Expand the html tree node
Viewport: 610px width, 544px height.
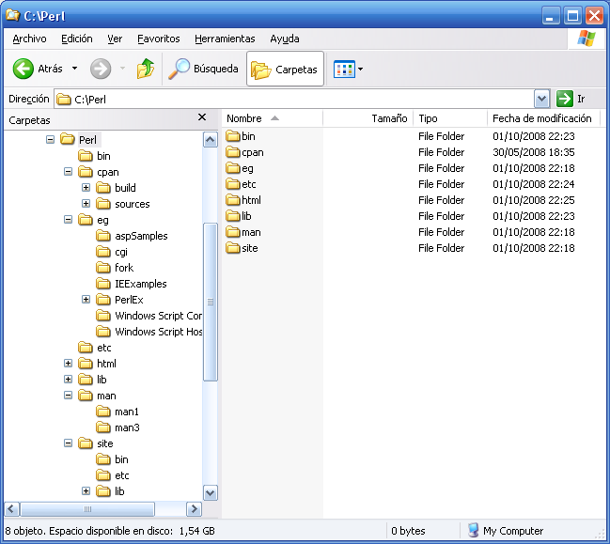pyautogui.click(x=68, y=364)
